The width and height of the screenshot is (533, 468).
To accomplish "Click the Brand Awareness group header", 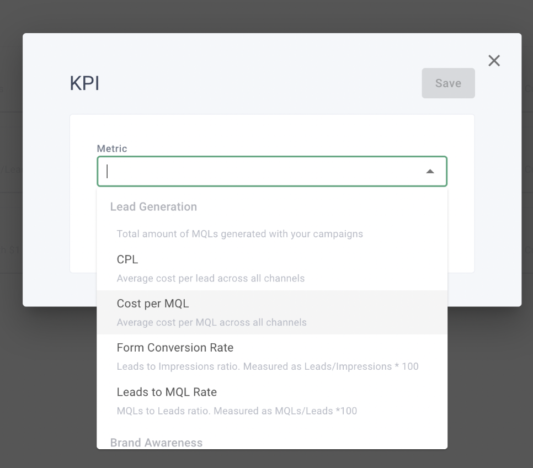I will pyautogui.click(x=156, y=443).
